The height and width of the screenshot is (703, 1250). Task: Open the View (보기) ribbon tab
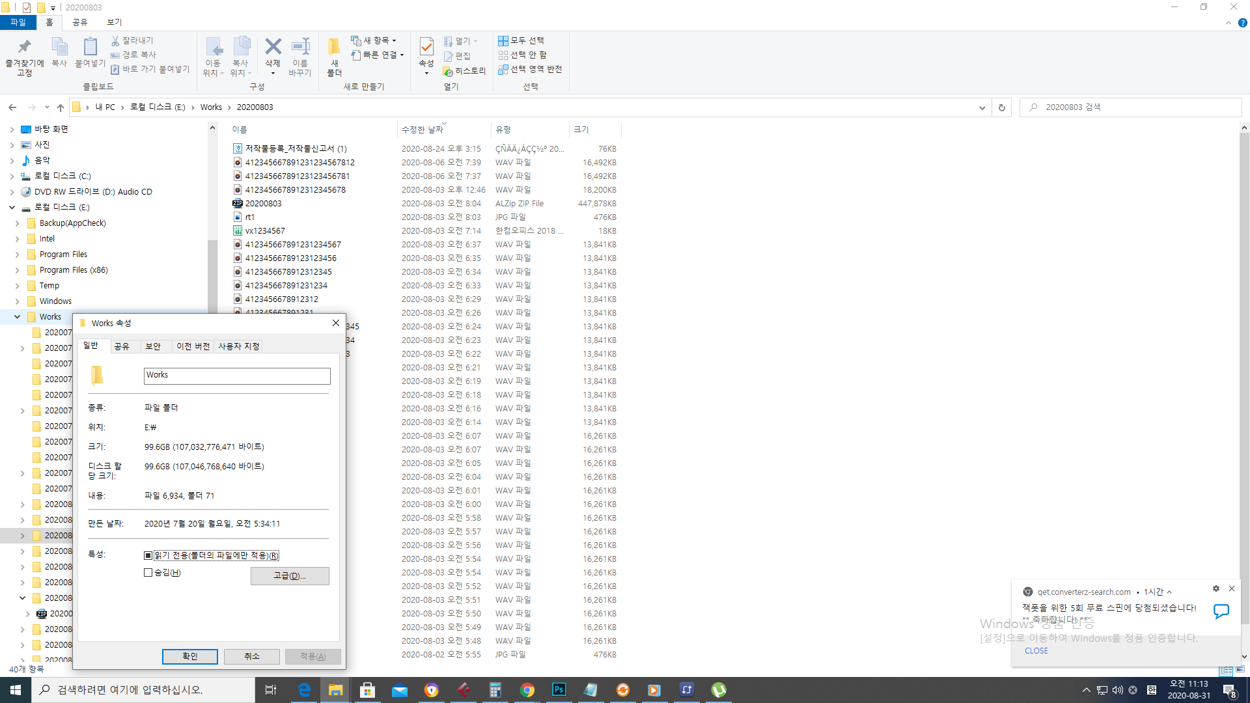pos(115,22)
